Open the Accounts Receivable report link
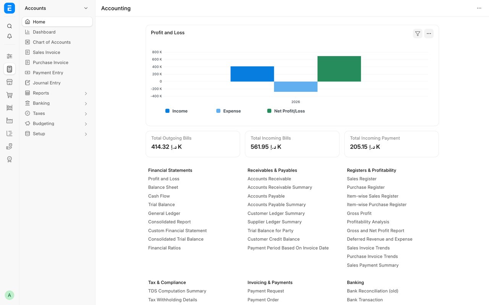 click(x=269, y=179)
